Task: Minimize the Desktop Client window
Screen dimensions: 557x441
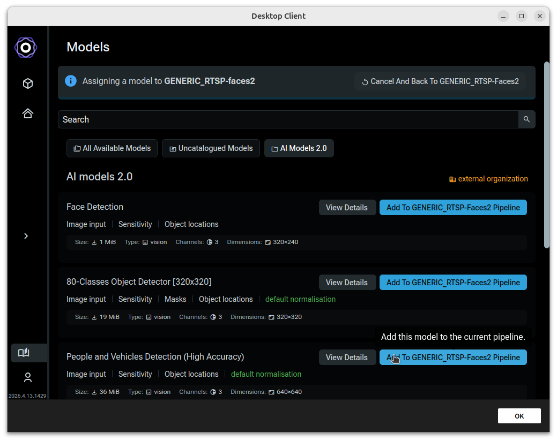Action: pyautogui.click(x=503, y=16)
